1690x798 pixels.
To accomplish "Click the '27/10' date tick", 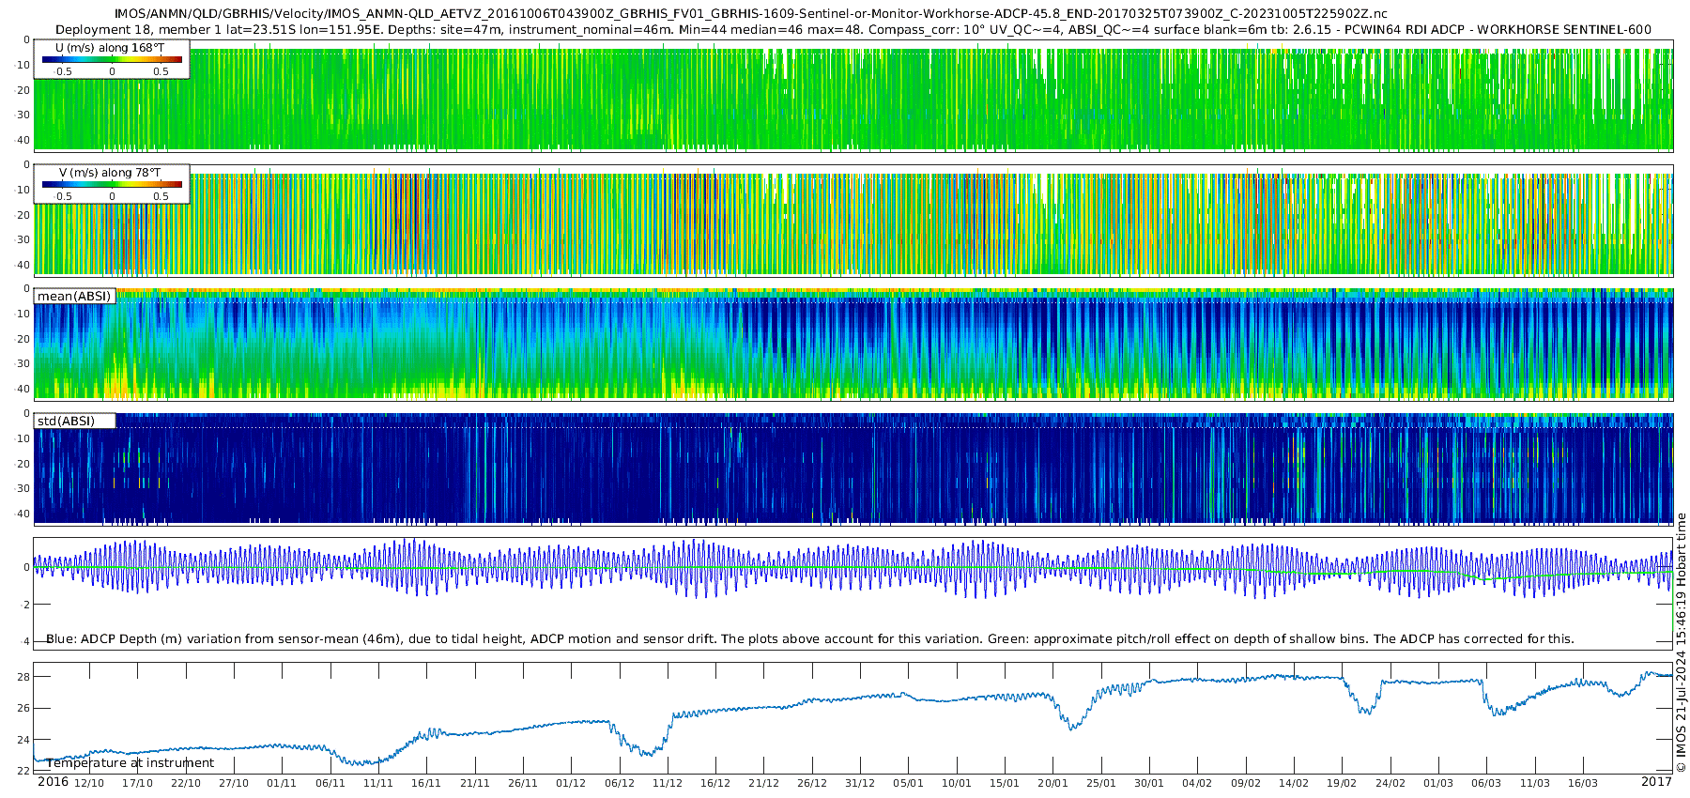I will [234, 783].
